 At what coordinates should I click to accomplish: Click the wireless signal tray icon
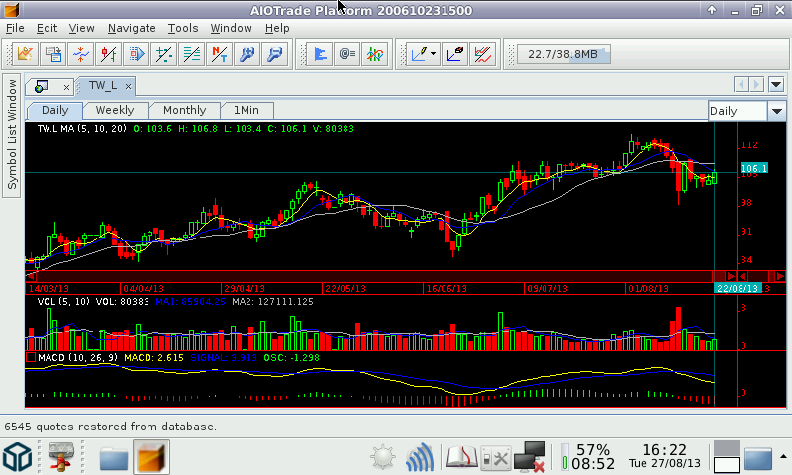tap(420, 457)
